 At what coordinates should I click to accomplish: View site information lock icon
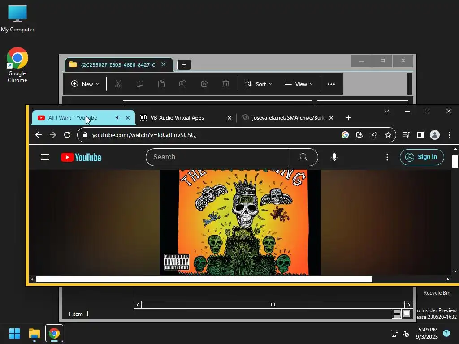click(x=85, y=135)
